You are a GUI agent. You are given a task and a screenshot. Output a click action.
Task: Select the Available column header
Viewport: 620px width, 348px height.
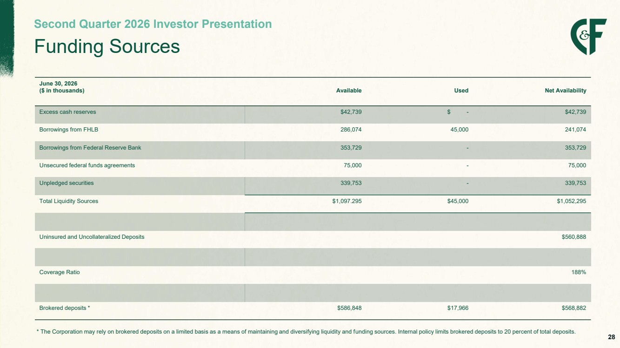click(x=349, y=91)
